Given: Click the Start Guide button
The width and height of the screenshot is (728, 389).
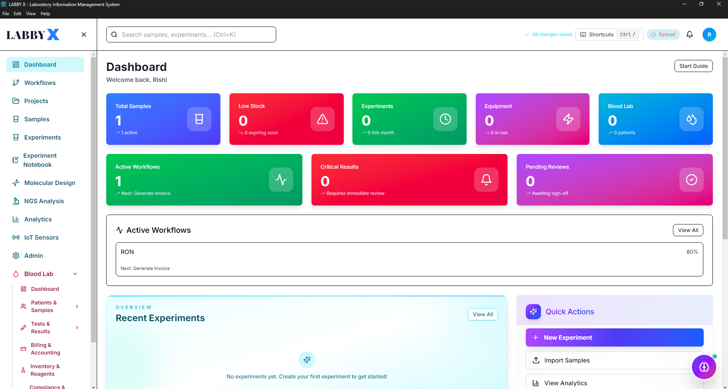Looking at the screenshot, I should click(693, 66).
